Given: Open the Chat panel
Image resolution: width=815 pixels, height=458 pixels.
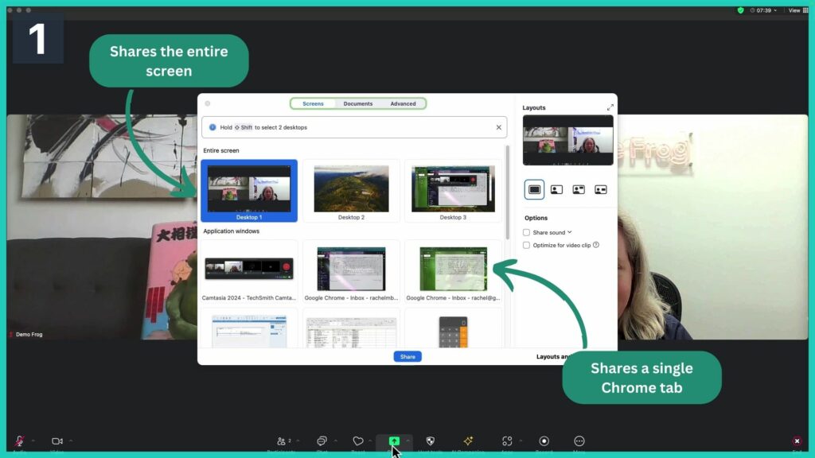Looking at the screenshot, I should pyautogui.click(x=322, y=441).
